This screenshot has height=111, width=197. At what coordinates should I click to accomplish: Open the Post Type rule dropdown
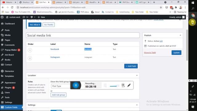(x=61, y=86)
